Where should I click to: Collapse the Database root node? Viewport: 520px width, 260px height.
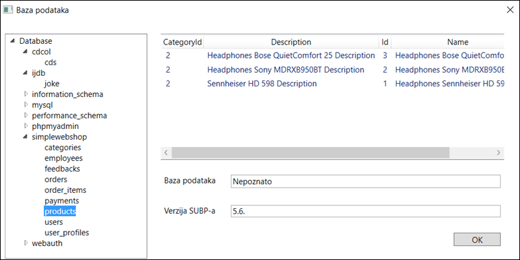point(13,41)
